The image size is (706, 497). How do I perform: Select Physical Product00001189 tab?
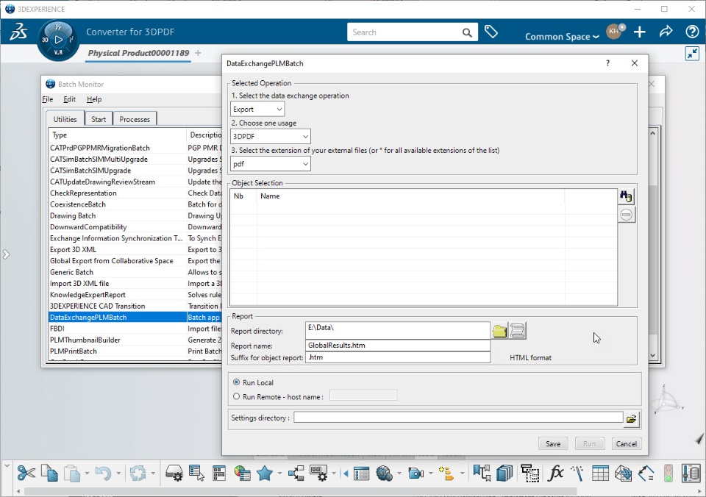(139, 53)
